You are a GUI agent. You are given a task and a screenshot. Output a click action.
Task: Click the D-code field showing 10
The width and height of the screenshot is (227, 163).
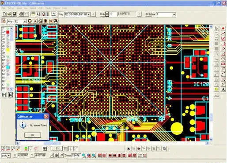[113, 14]
